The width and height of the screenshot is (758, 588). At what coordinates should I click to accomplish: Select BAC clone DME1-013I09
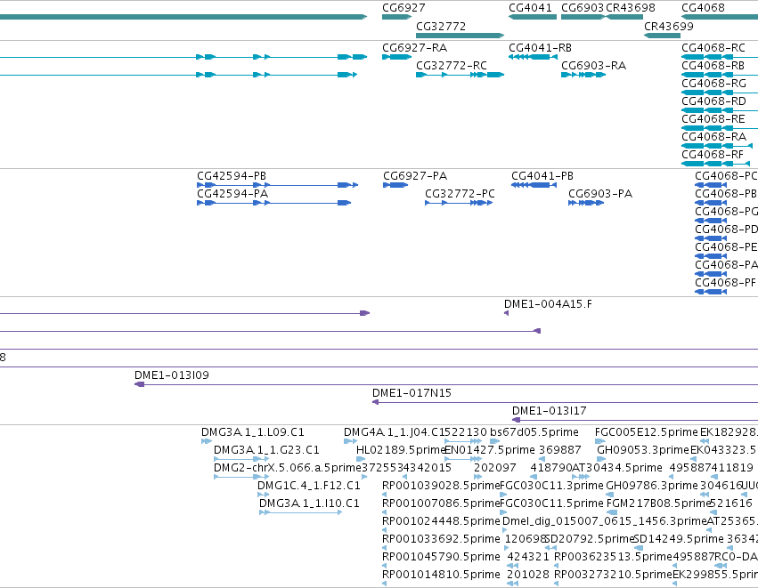pyautogui.click(x=172, y=375)
